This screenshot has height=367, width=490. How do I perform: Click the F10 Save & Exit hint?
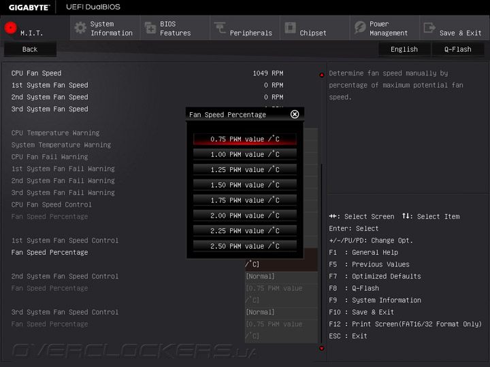361,312
